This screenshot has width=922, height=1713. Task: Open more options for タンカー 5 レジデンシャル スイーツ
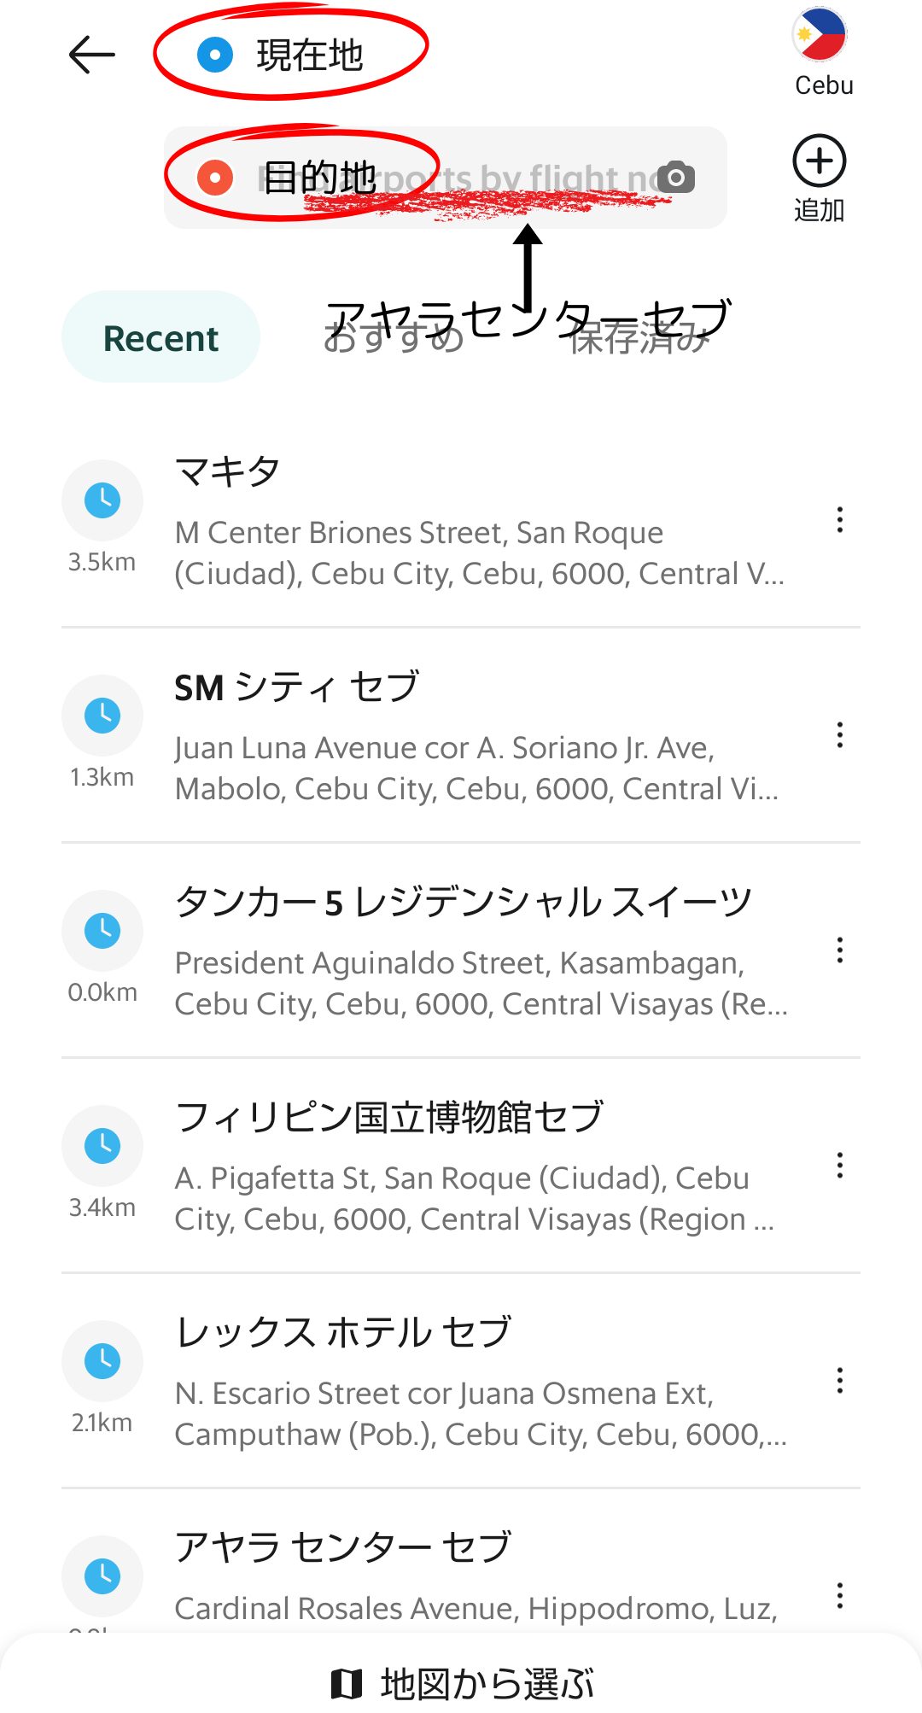click(840, 950)
